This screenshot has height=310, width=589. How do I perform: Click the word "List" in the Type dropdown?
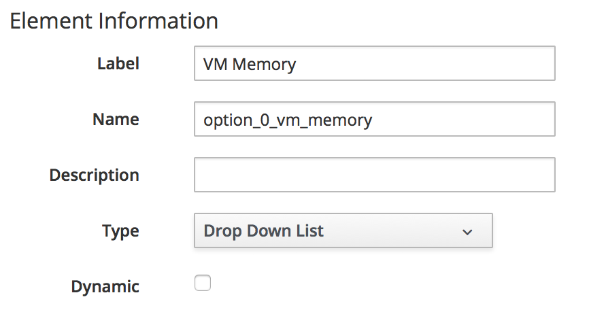309,231
